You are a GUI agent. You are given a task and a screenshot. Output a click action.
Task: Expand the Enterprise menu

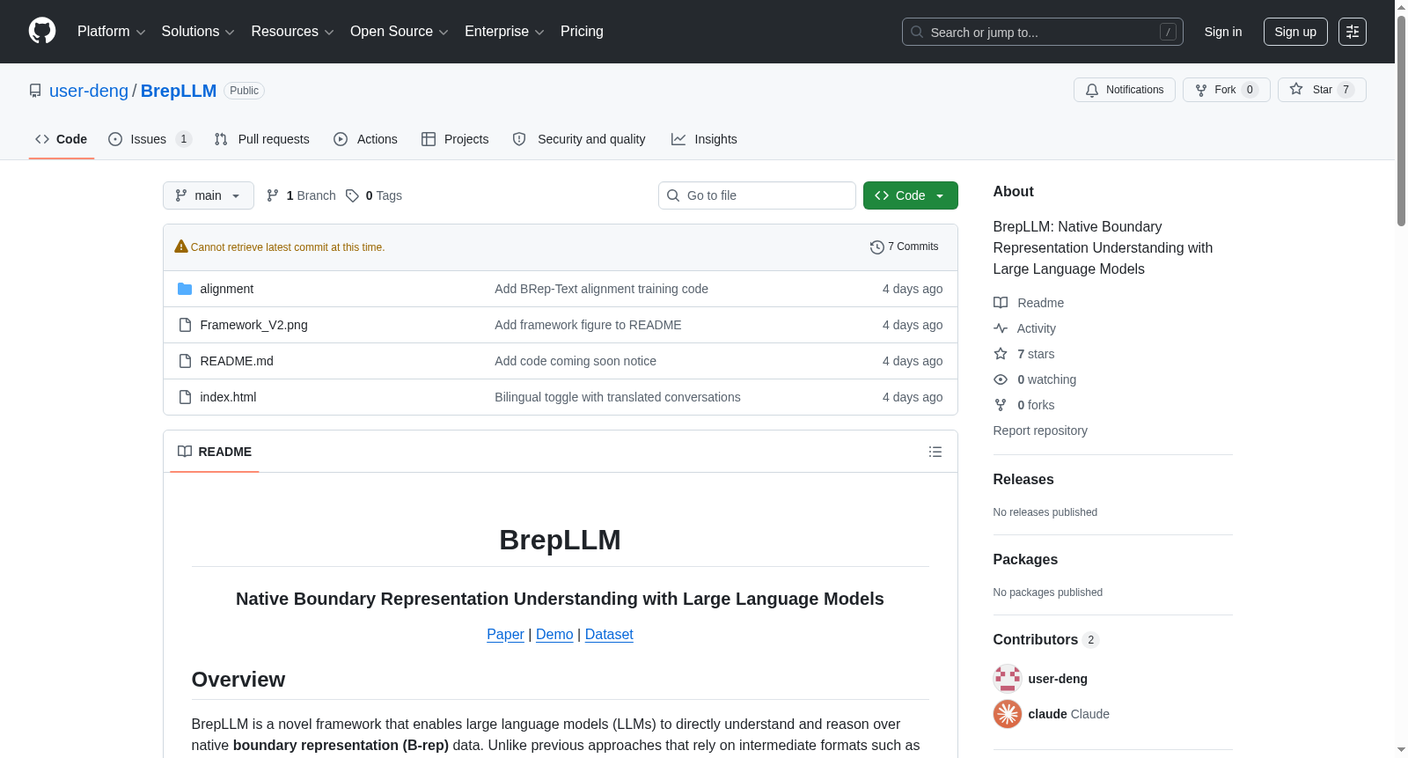point(504,32)
